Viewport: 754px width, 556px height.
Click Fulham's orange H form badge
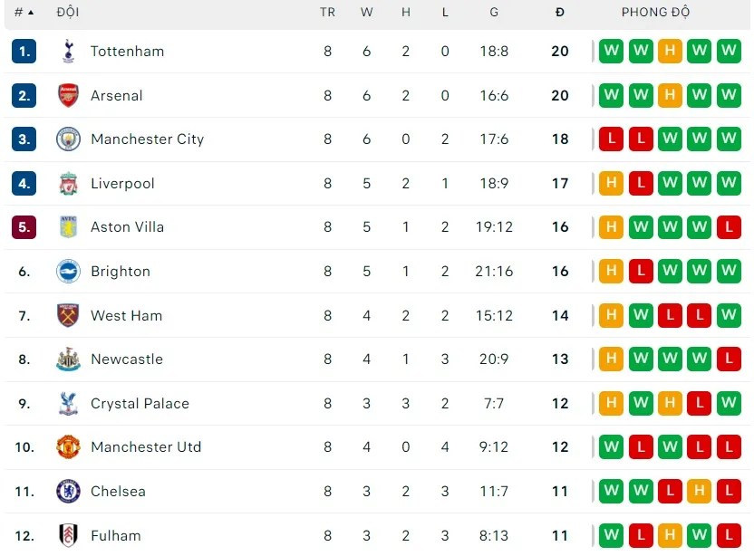point(670,535)
